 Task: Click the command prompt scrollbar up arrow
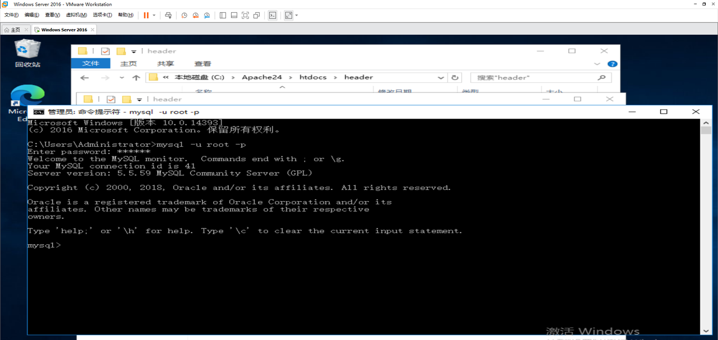point(706,123)
